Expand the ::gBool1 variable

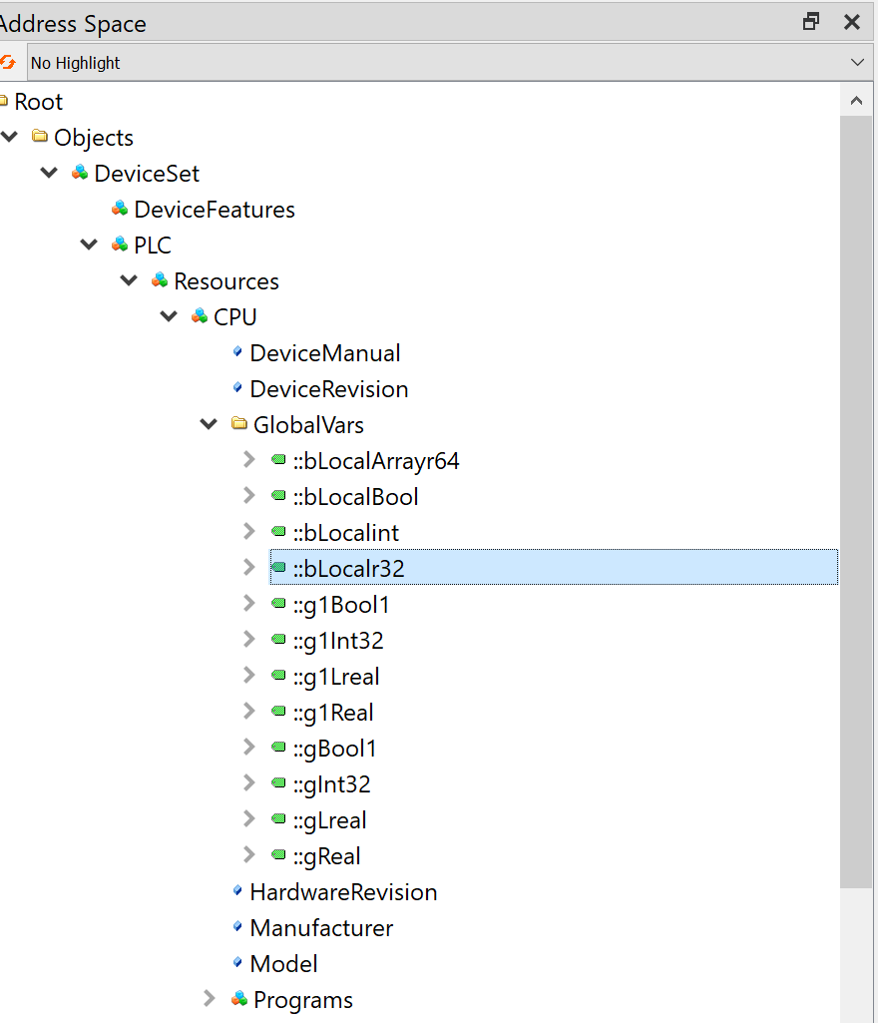coord(248,747)
